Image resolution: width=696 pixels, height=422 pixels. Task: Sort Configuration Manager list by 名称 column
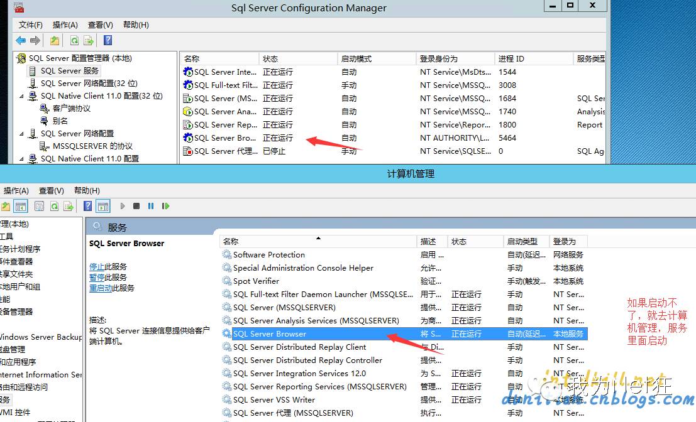[219, 59]
